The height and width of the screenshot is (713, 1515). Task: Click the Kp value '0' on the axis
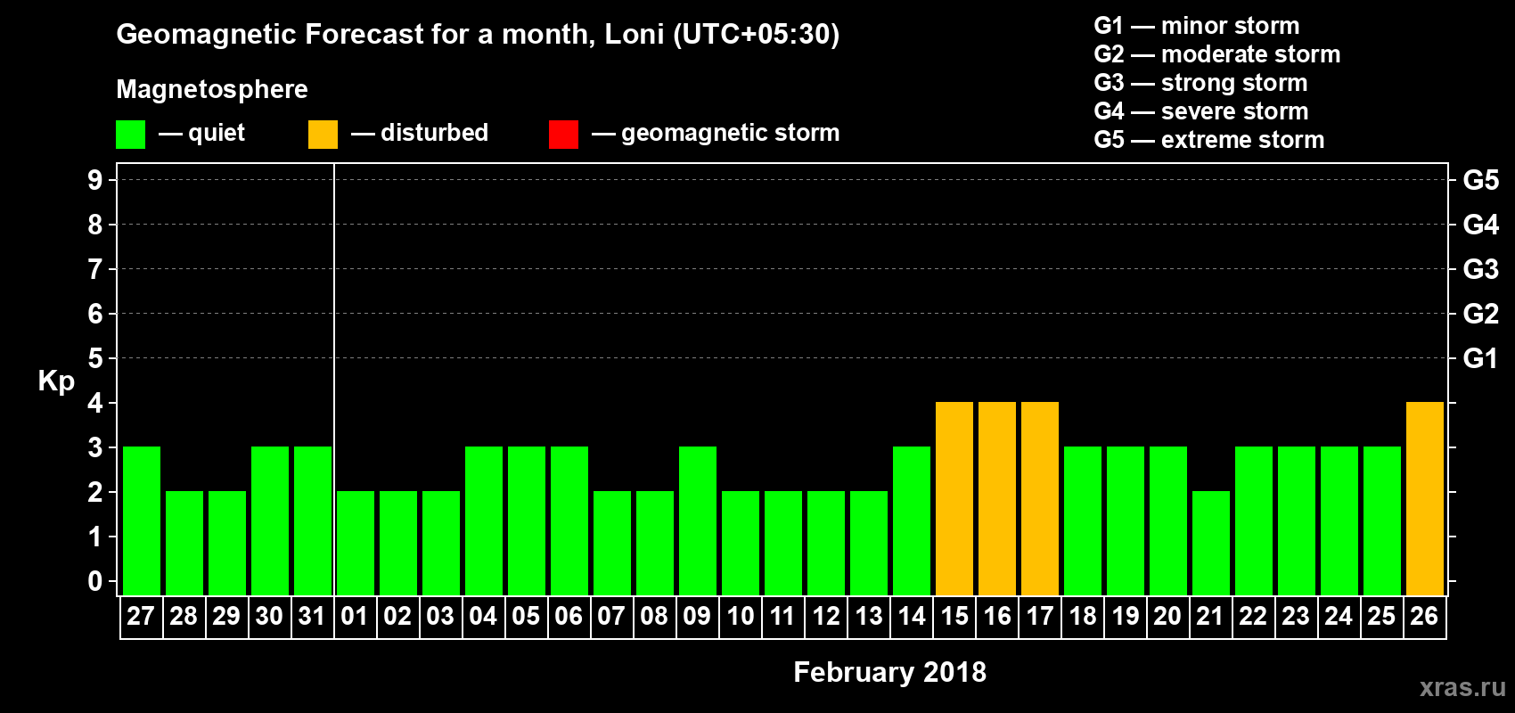(x=95, y=581)
